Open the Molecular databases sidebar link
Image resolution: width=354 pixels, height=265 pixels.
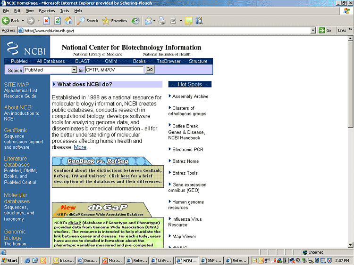coord(17,198)
